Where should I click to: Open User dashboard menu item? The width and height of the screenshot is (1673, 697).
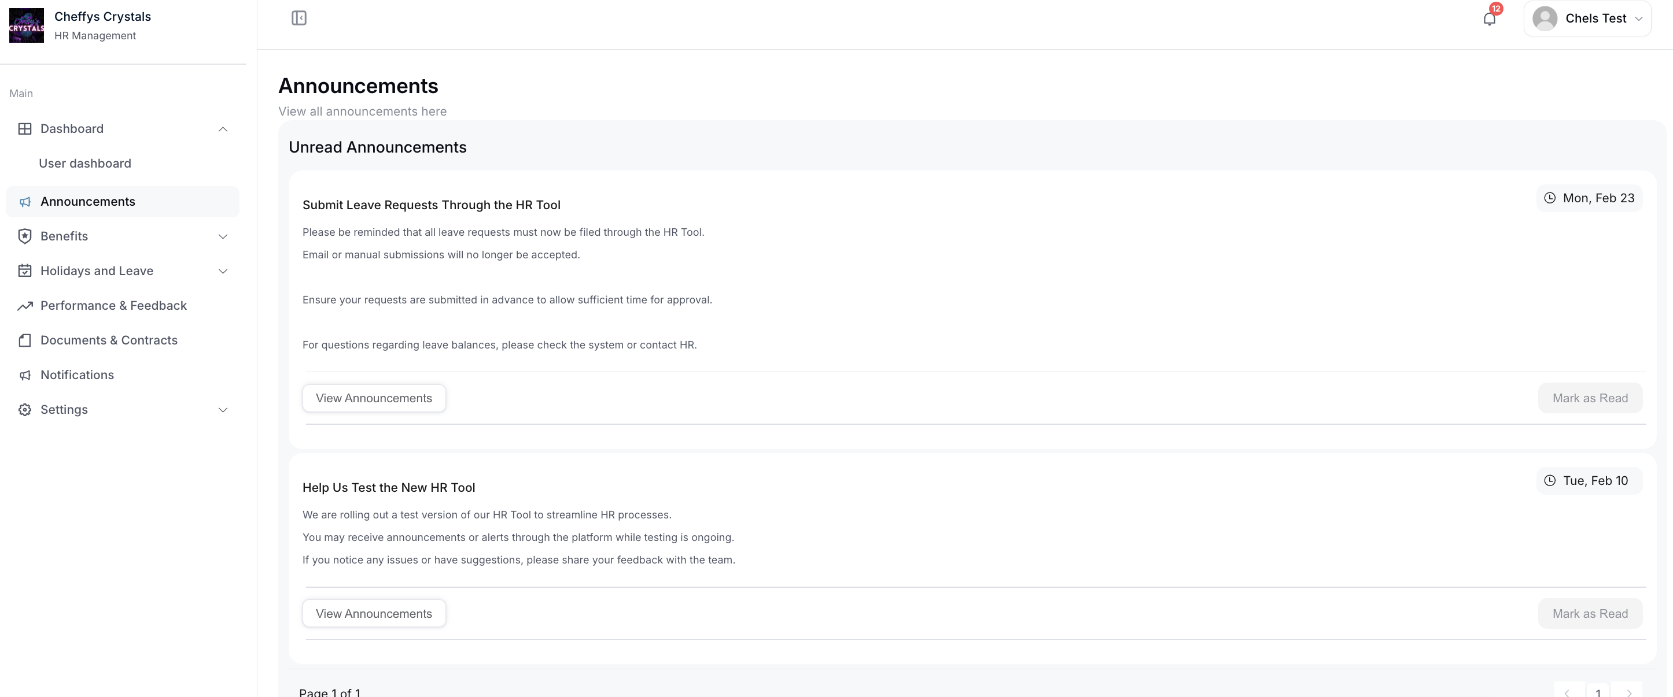point(85,164)
